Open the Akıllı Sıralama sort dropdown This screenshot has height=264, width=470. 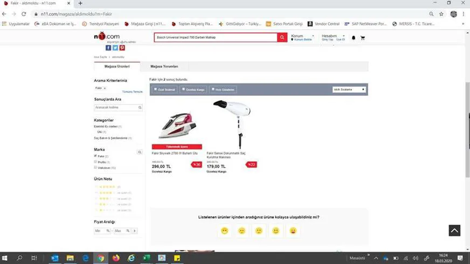point(349,89)
